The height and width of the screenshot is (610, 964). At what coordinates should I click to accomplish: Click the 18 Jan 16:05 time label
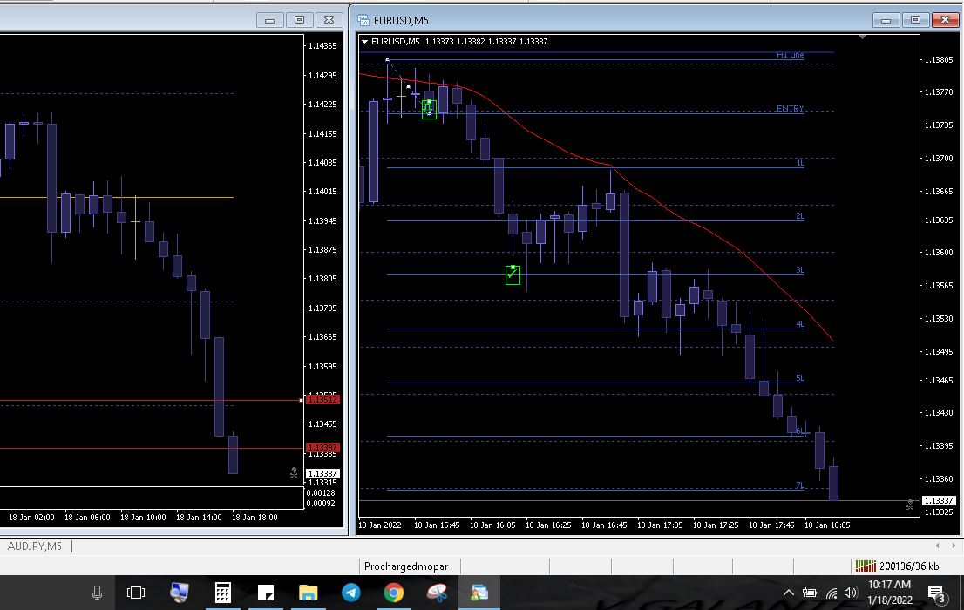(x=492, y=525)
